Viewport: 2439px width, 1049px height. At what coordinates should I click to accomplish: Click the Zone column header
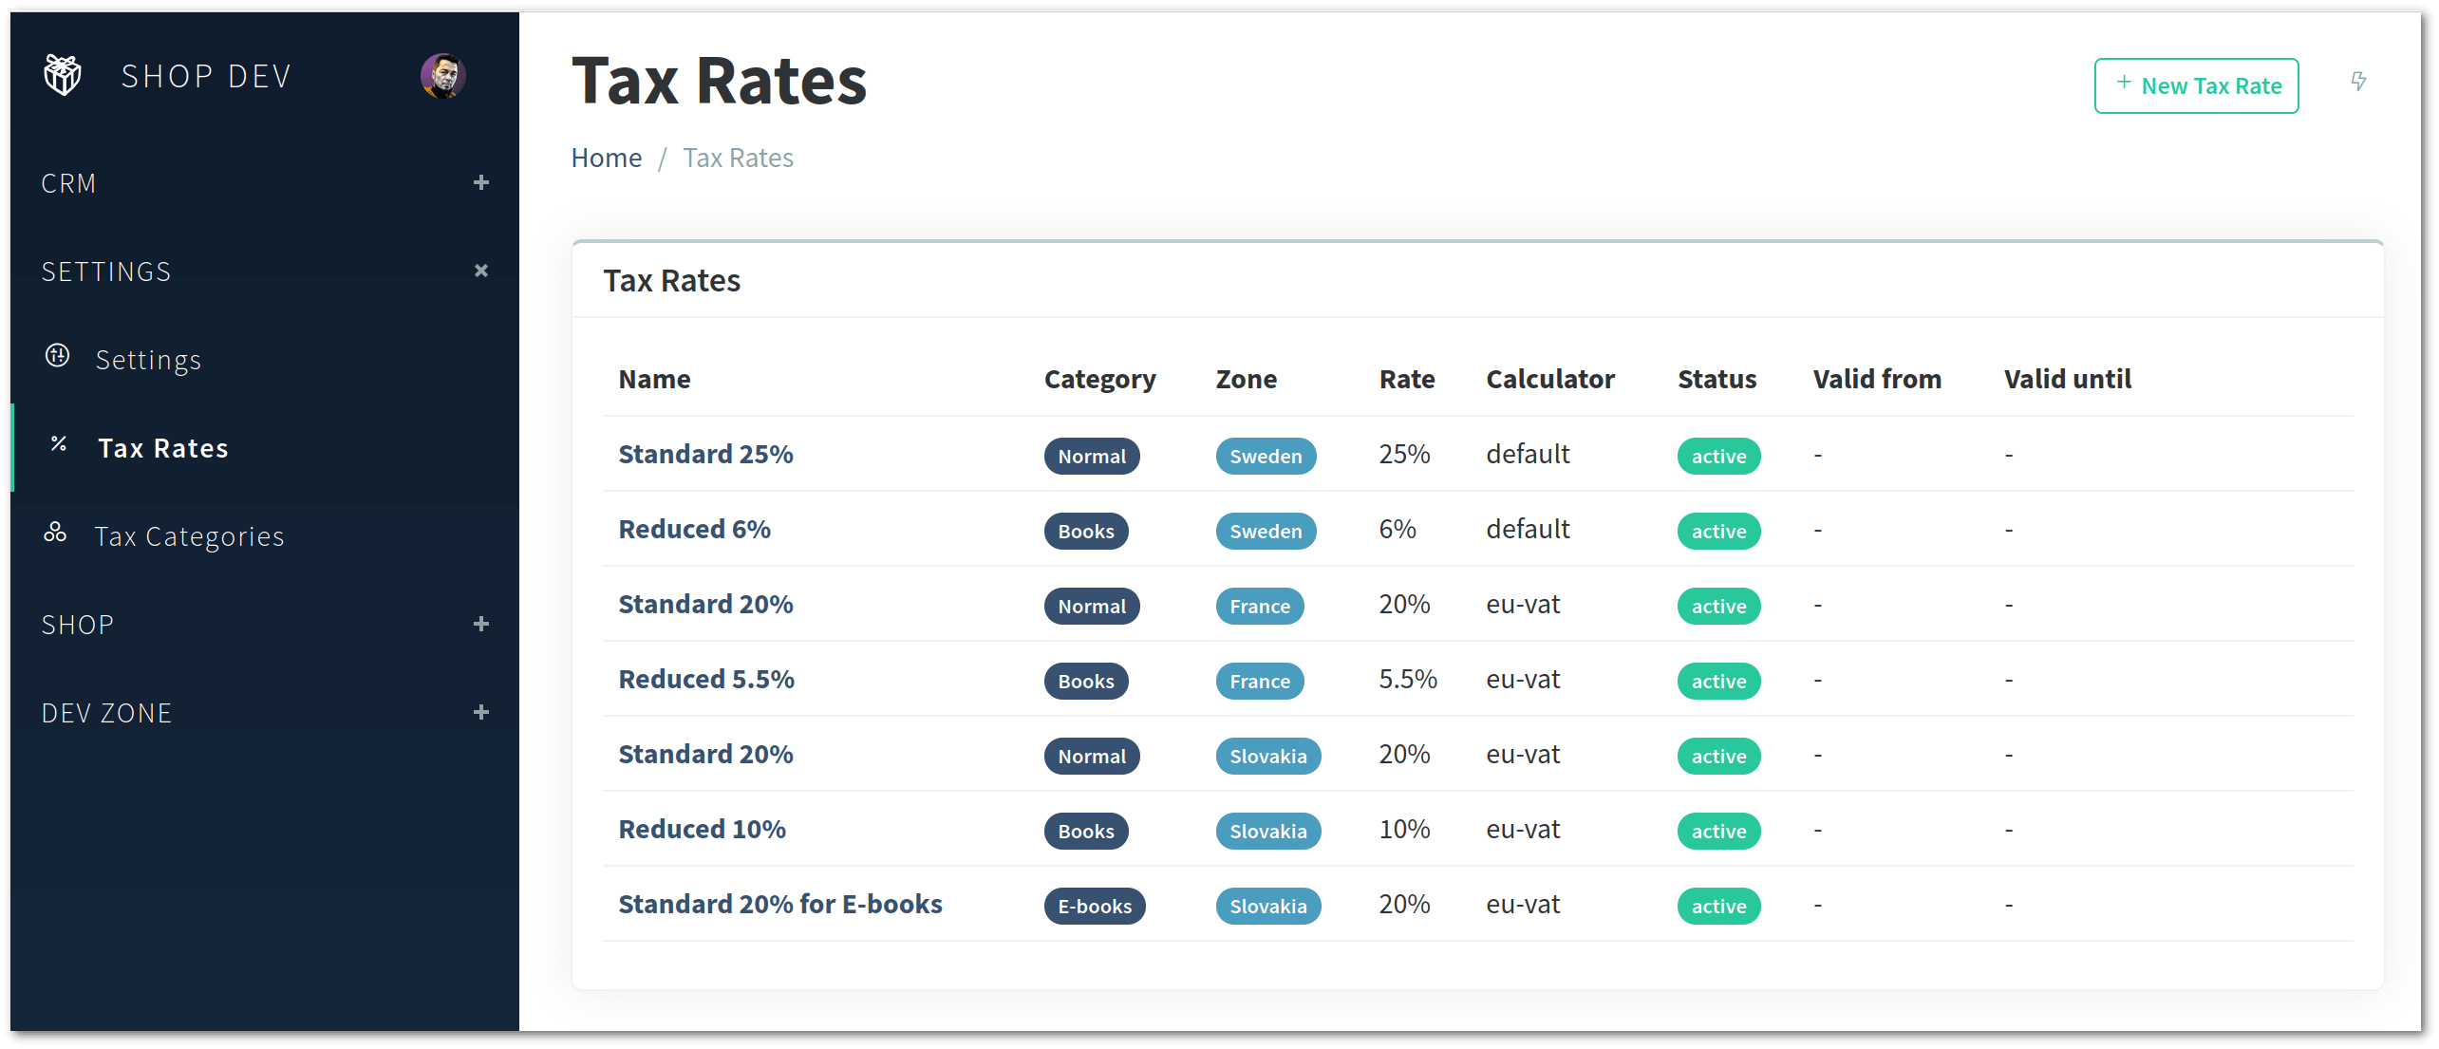pos(1246,379)
